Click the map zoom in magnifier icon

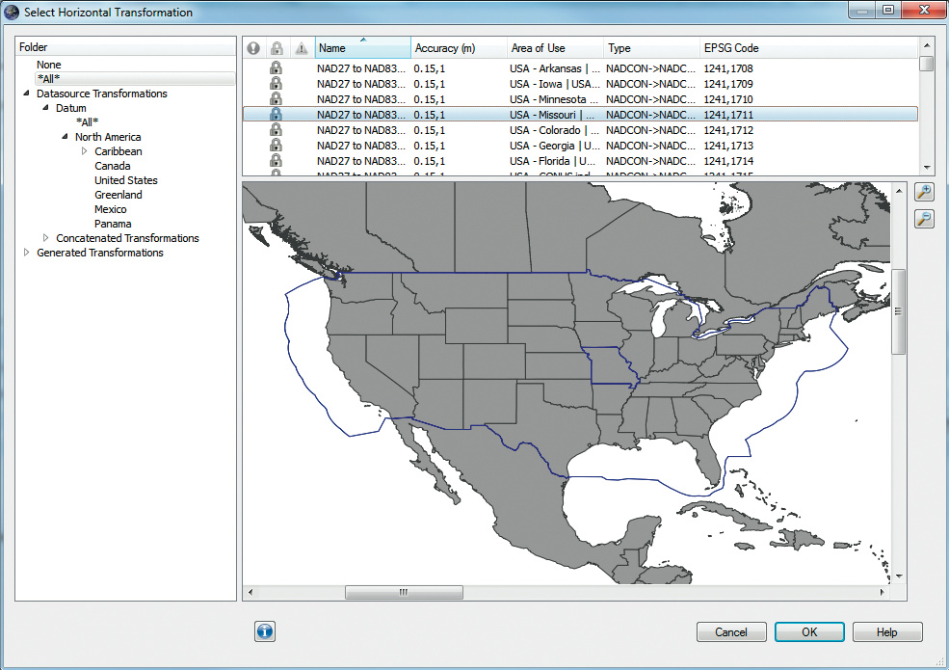(x=924, y=193)
